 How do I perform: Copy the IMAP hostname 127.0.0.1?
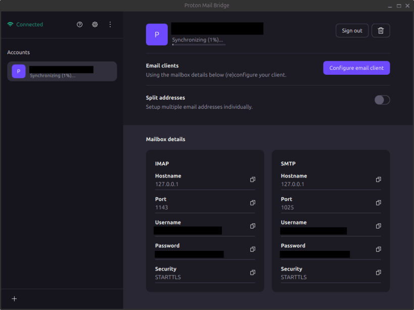click(x=253, y=180)
